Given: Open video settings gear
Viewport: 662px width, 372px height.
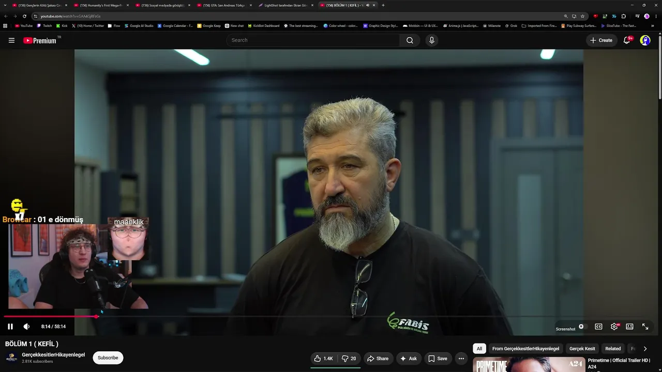Looking at the screenshot, I should (x=614, y=327).
